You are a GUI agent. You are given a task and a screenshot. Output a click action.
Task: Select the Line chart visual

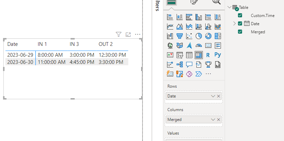[170, 27]
